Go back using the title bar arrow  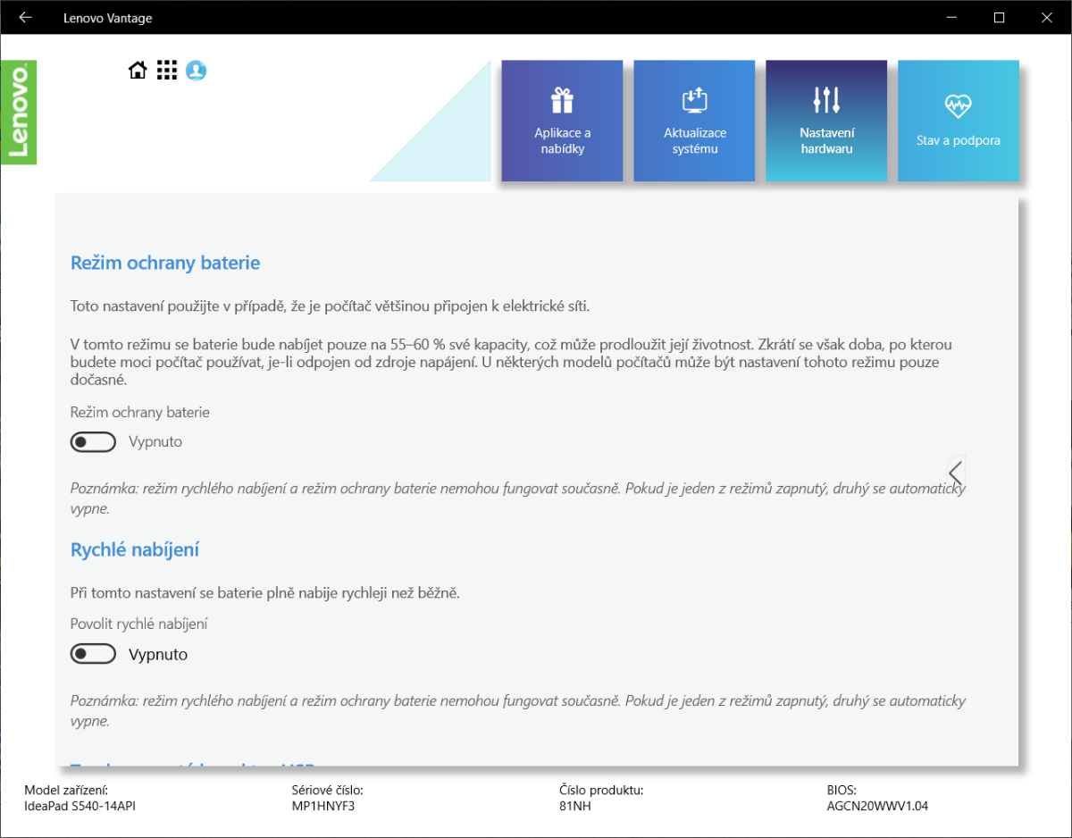click(26, 18)
